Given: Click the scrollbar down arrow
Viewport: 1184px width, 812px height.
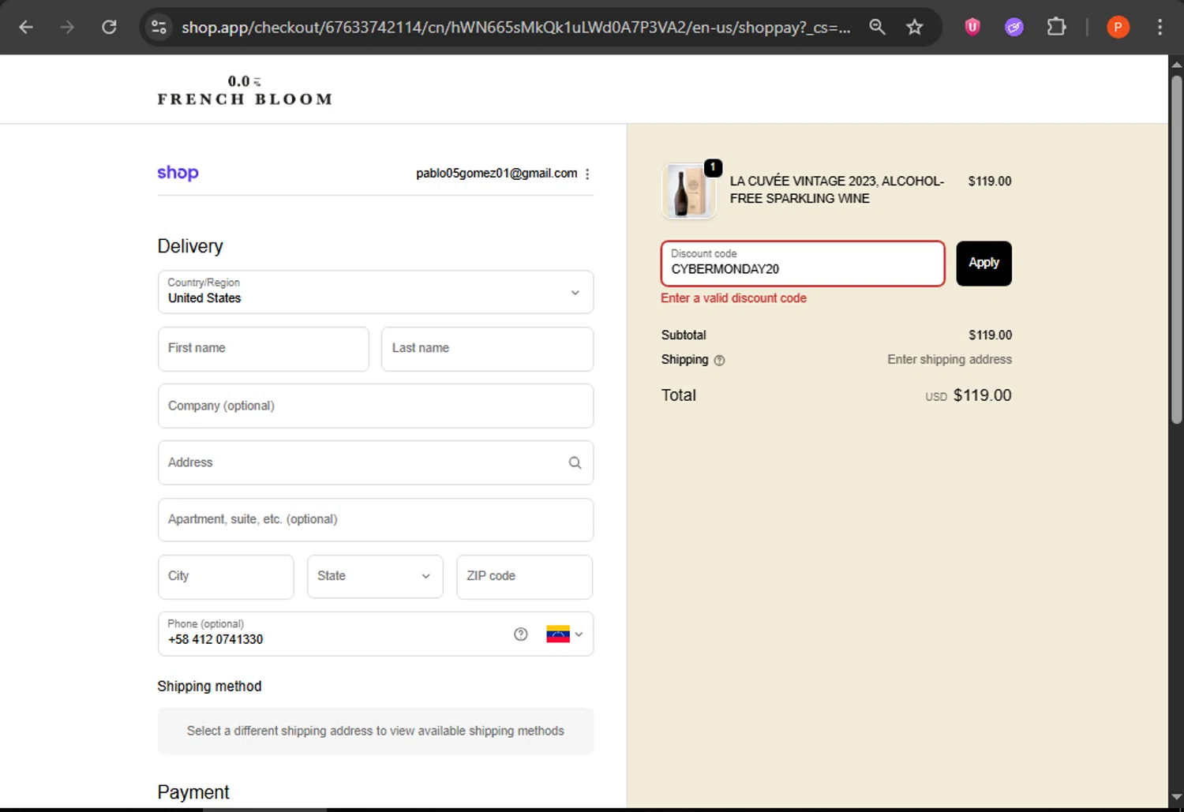Looking at the screenshot, I should click(x=1176, y=798).
